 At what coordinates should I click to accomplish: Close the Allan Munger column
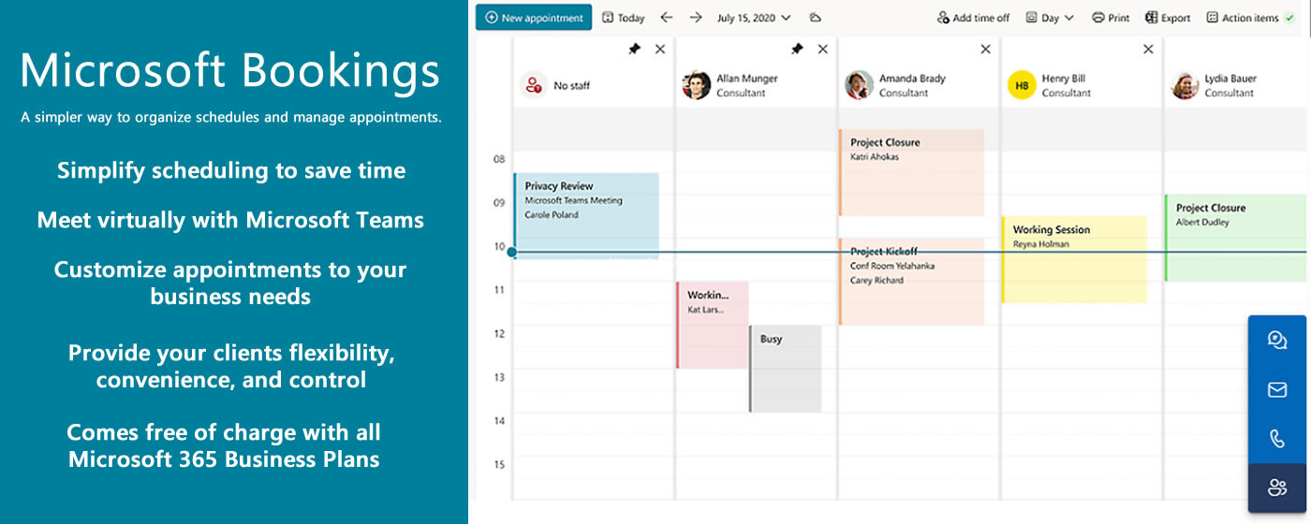tap(823, 49)
